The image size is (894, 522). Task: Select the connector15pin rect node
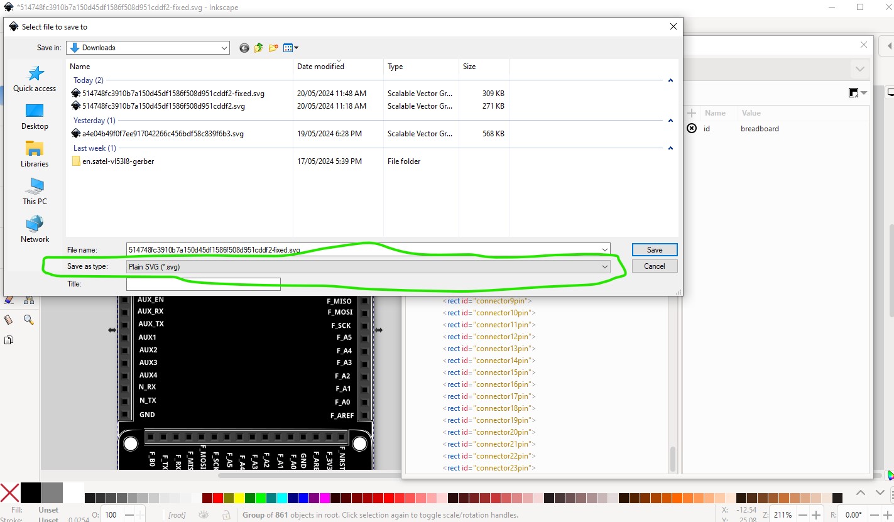(x=489, y=372)
